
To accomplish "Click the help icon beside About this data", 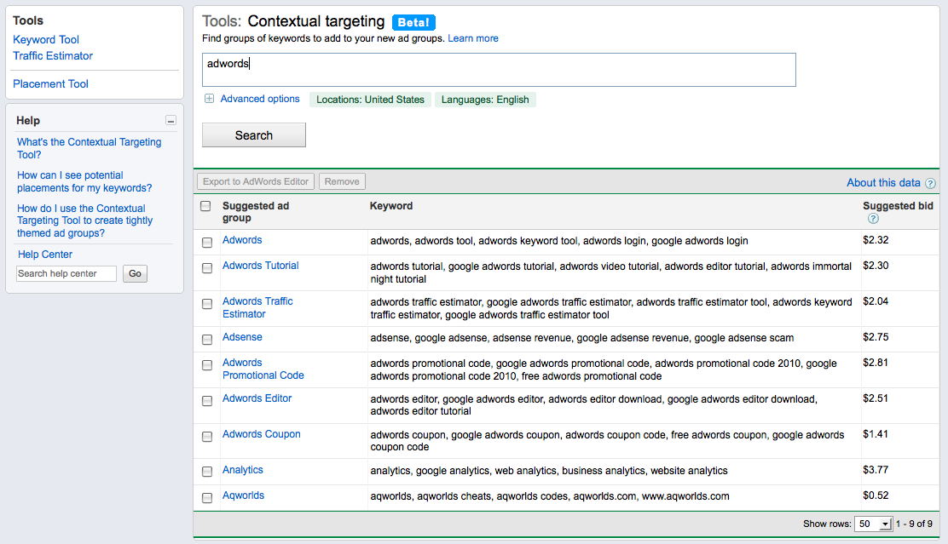I will tap(930, 183).
